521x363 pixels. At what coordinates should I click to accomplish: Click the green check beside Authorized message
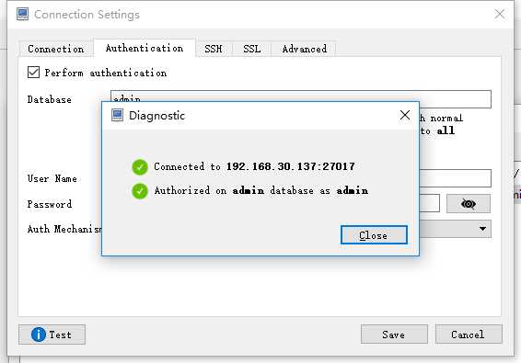pyautogui.click(x=140, y=191)
